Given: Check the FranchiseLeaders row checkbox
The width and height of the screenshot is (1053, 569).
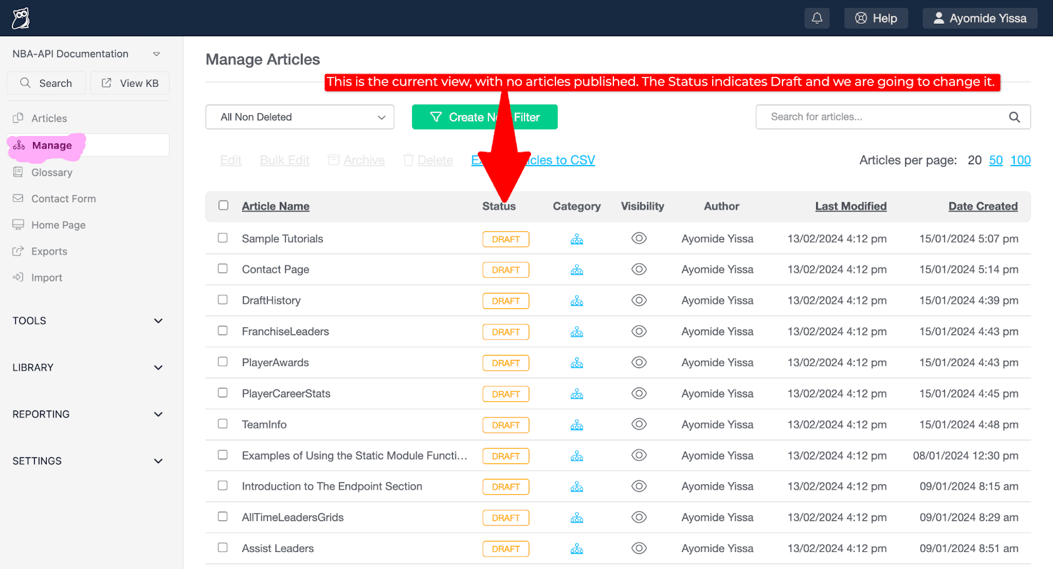Looking at the screenshot, I should tap(223, 330).
